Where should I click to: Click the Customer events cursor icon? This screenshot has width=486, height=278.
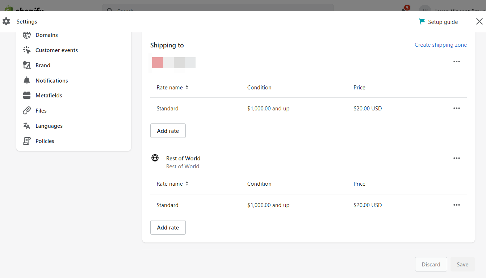pos(27,50)
